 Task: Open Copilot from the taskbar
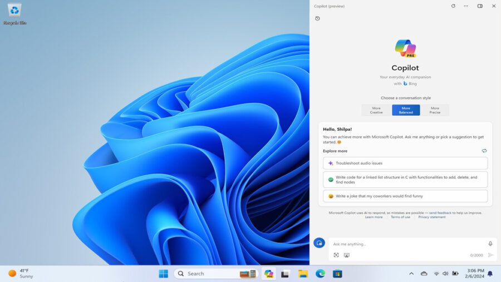coord(269,274)
